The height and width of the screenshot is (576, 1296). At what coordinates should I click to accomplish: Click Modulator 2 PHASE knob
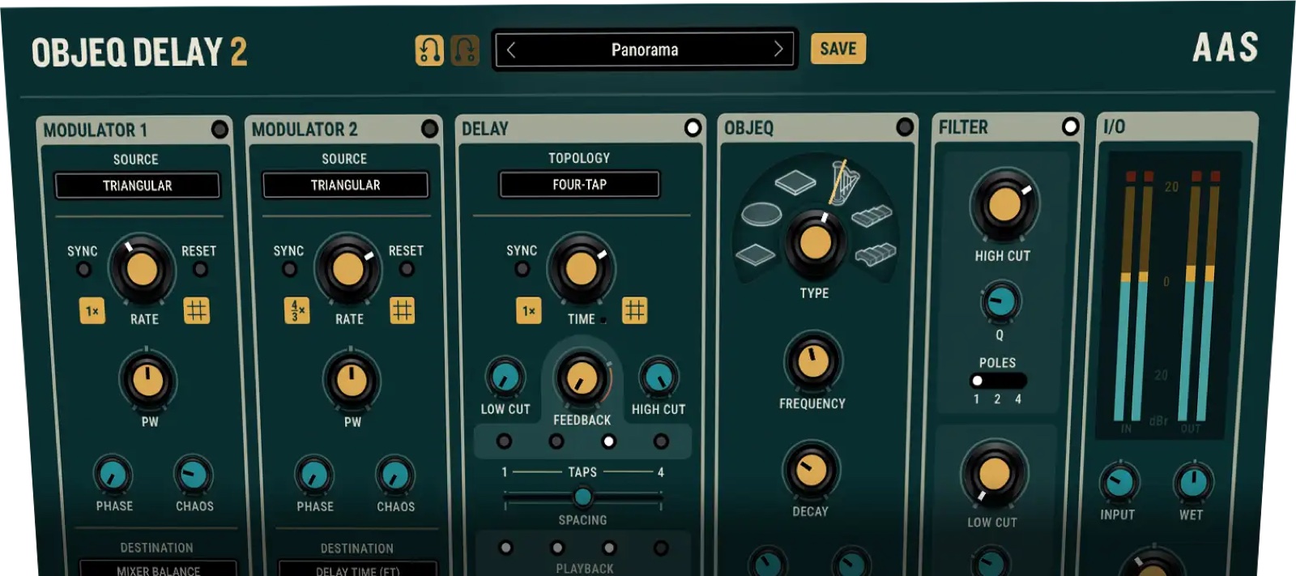[314, 476]
